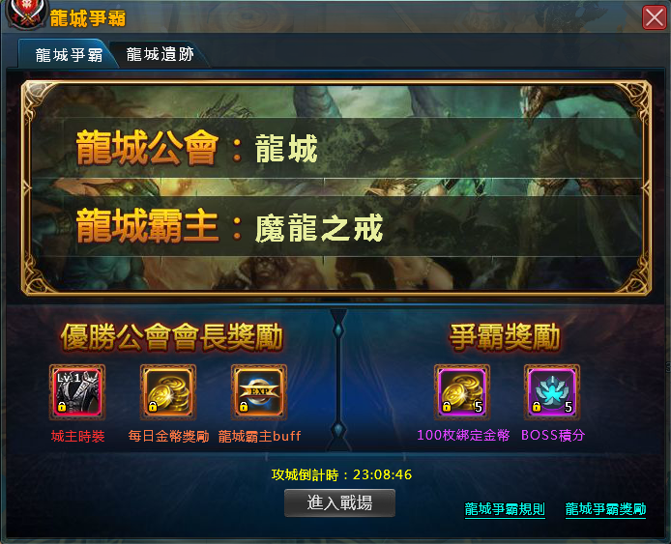Click the guild emblem icon in title bar
Image resolution: width=671 pixels, height=544 pixels.
coord(26,14)
